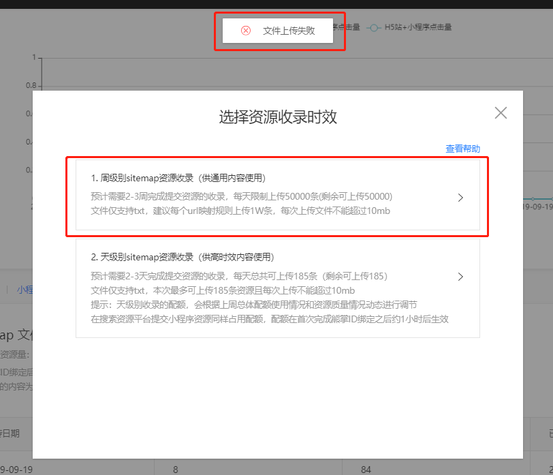Open the 查看帮助 link

(462, 149)
